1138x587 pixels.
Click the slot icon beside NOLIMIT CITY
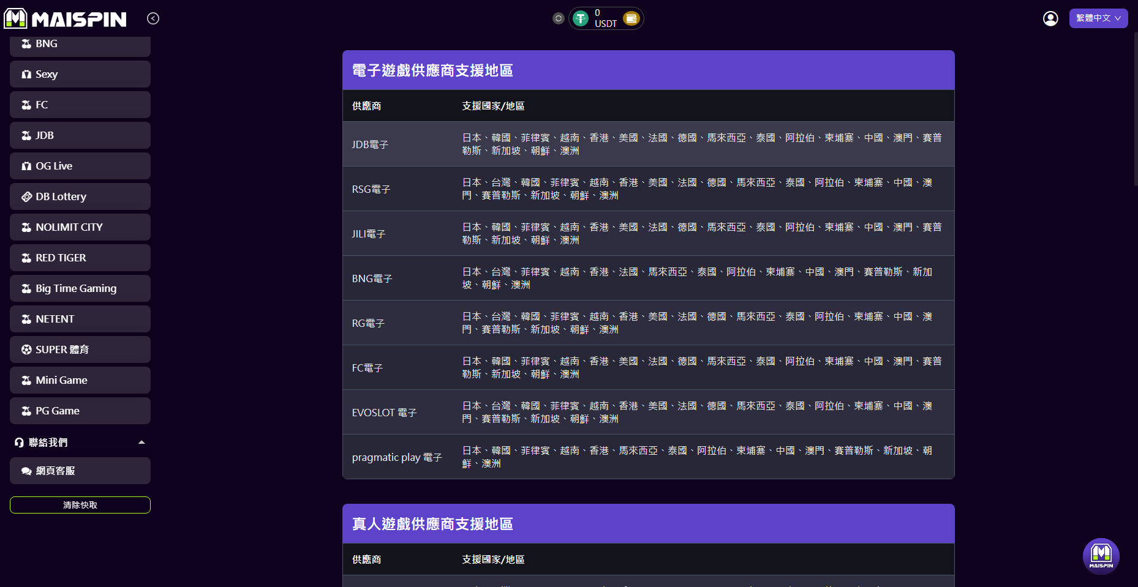point(26,227)
